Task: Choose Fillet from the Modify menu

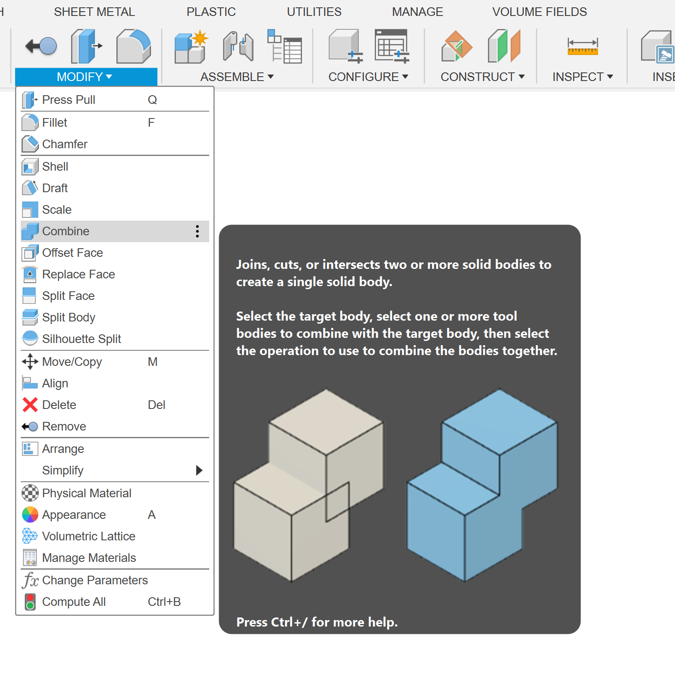Action: pyautogui.click(x=115, y=123)
